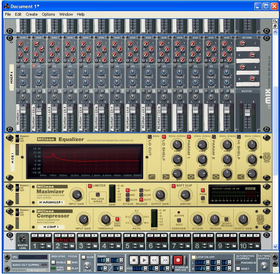
Task: Open the Window menu
Action: 66,14
